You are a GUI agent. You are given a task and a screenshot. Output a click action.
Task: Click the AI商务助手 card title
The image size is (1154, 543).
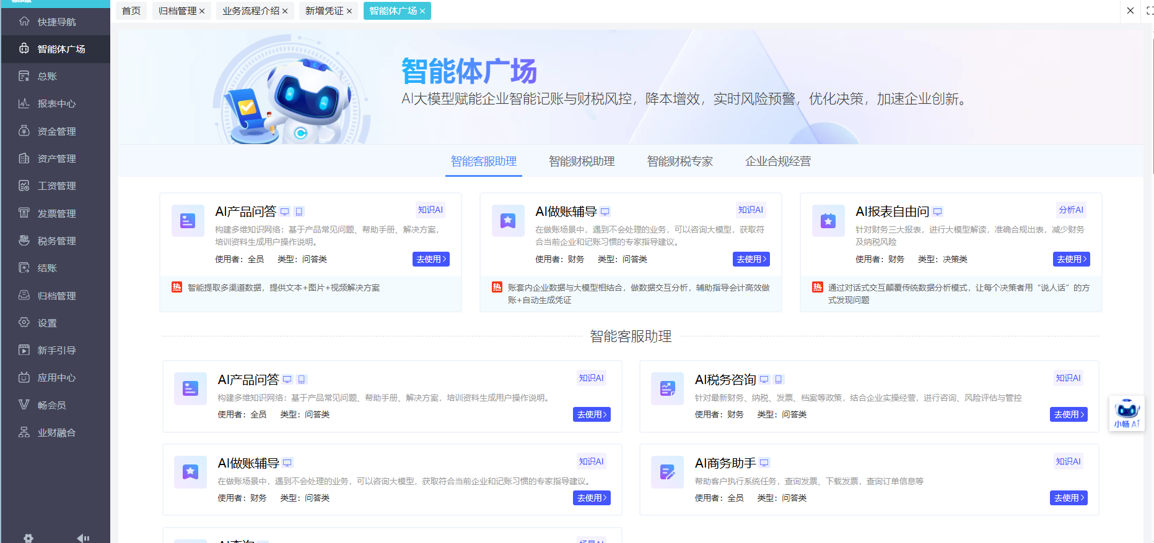725,463
